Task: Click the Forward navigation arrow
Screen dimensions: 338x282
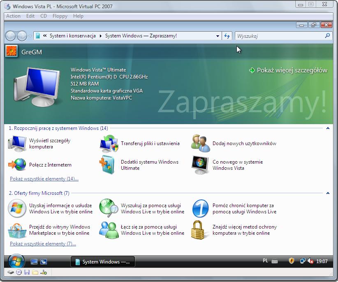Action: tap(22, 36)
